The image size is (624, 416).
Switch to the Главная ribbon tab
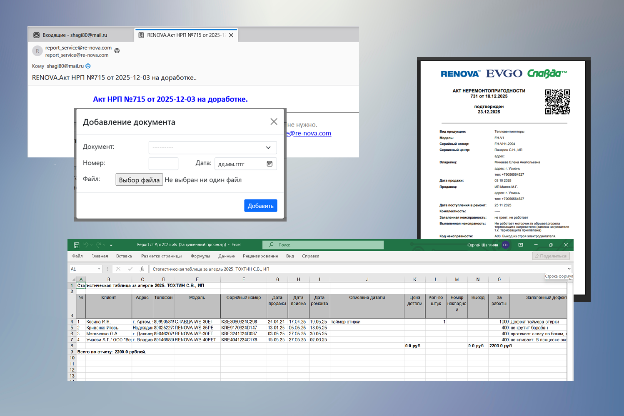[100, 256]
